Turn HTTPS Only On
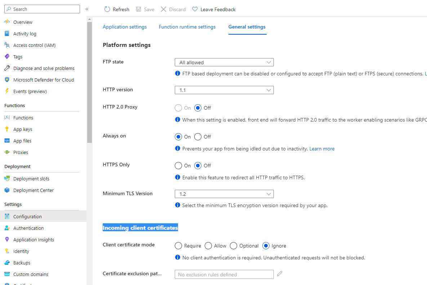427x285 pixels. (x=178, y=166)
